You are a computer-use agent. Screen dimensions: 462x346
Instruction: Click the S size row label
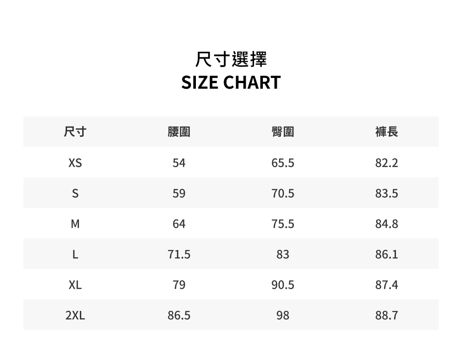75,194
